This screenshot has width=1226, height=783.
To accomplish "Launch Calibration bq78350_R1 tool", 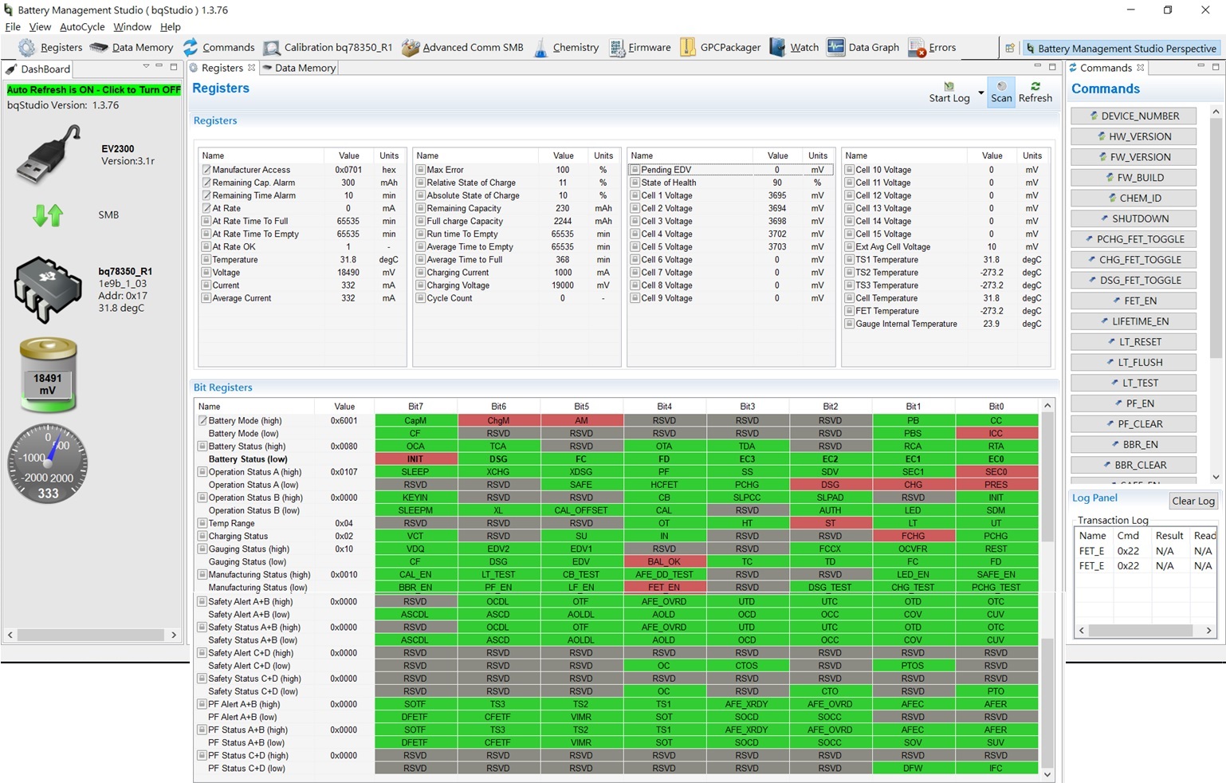I will (328, 48).
